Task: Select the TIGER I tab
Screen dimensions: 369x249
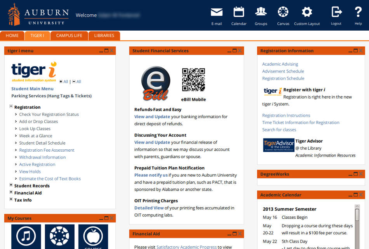Action: click(x=37, y=35)
